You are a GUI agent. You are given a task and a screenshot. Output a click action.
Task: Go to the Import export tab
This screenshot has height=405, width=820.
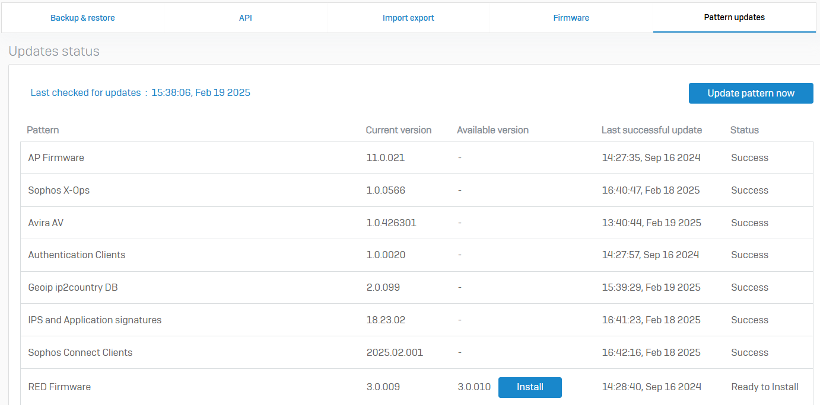(x=408, y=18)
